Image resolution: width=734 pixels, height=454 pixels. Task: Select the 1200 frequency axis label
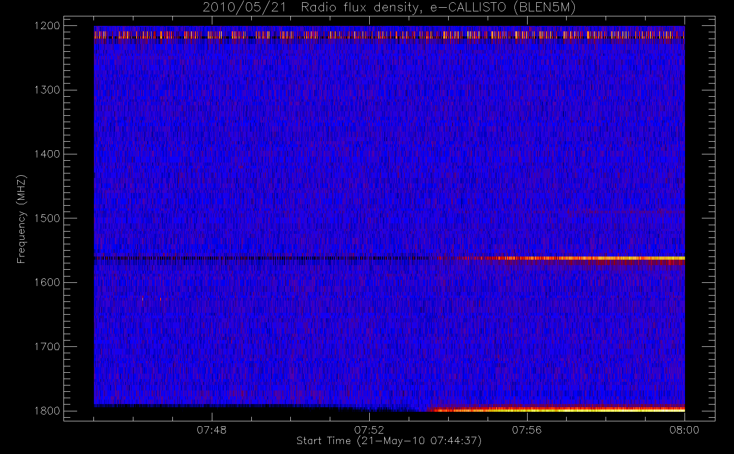(x=47, y=26)
